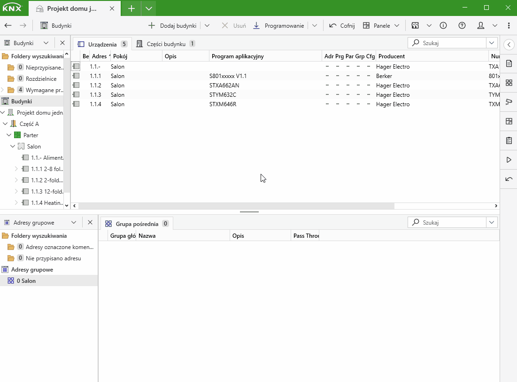The image size is (517, 382).
Task: Open the undo history icon in right sidebar
Action: [509, 179]
